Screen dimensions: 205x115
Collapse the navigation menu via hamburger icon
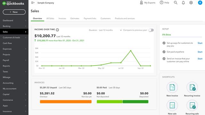[33, 3]
